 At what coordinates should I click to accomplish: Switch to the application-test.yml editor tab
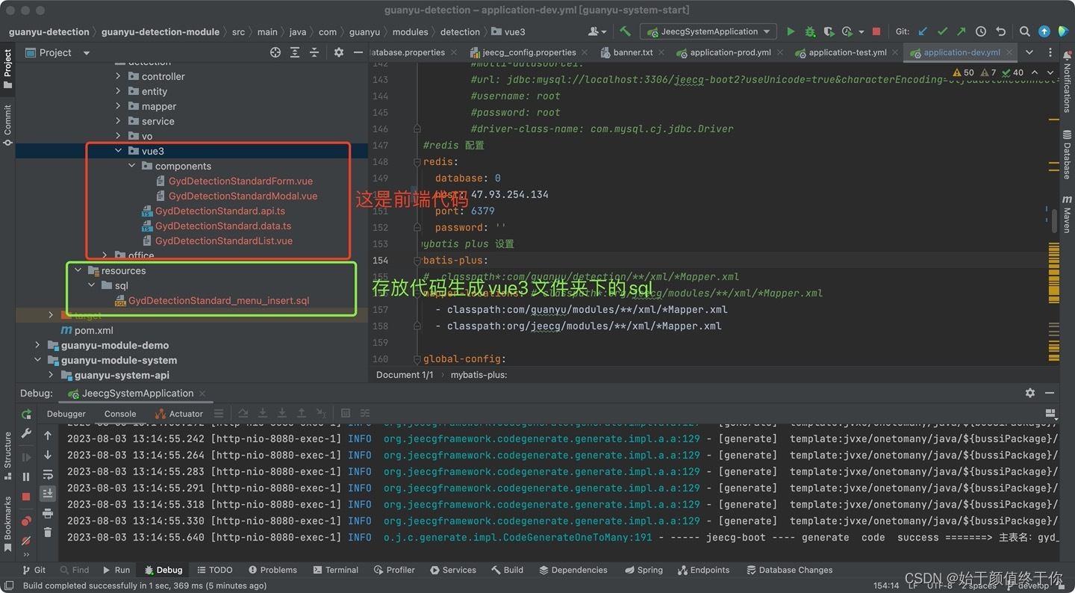point(841,52)
